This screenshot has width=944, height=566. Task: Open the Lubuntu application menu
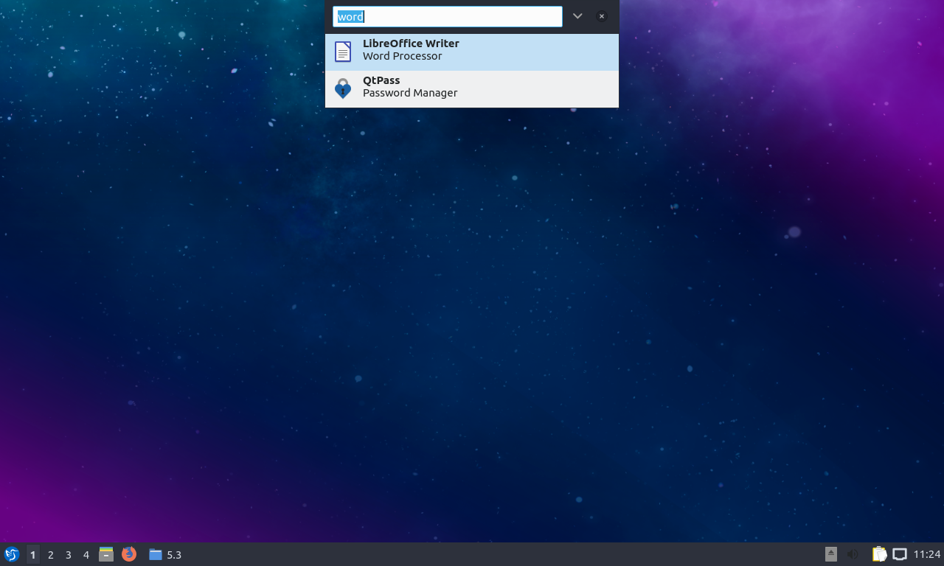pos(11,554)
